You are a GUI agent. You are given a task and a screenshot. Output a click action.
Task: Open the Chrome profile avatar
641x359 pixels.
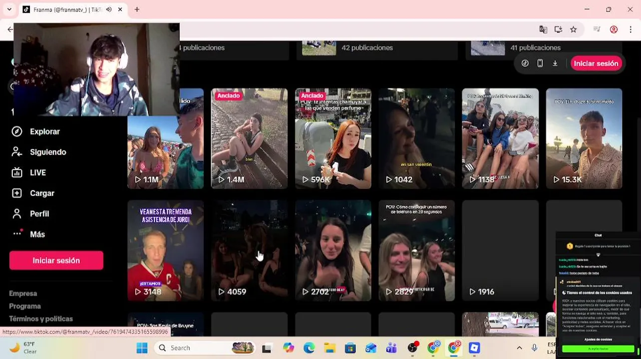[614, 29]
